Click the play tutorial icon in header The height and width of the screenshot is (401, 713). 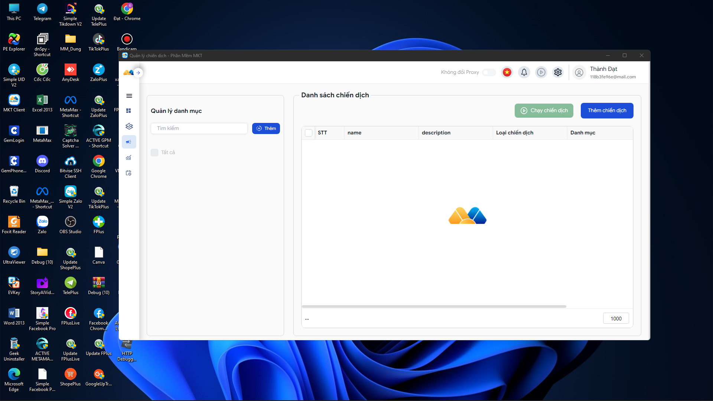pos(541,72)
